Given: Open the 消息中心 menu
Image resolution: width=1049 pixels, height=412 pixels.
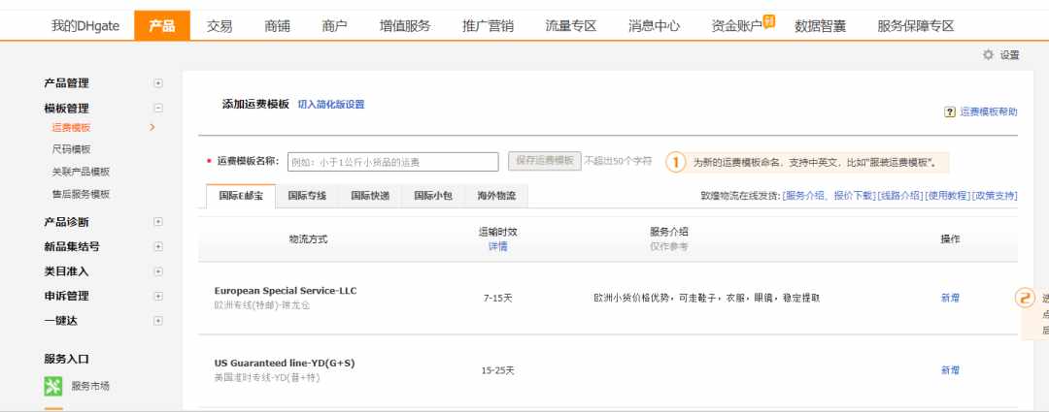Looking at the screenshot, I should coord(655,26).
